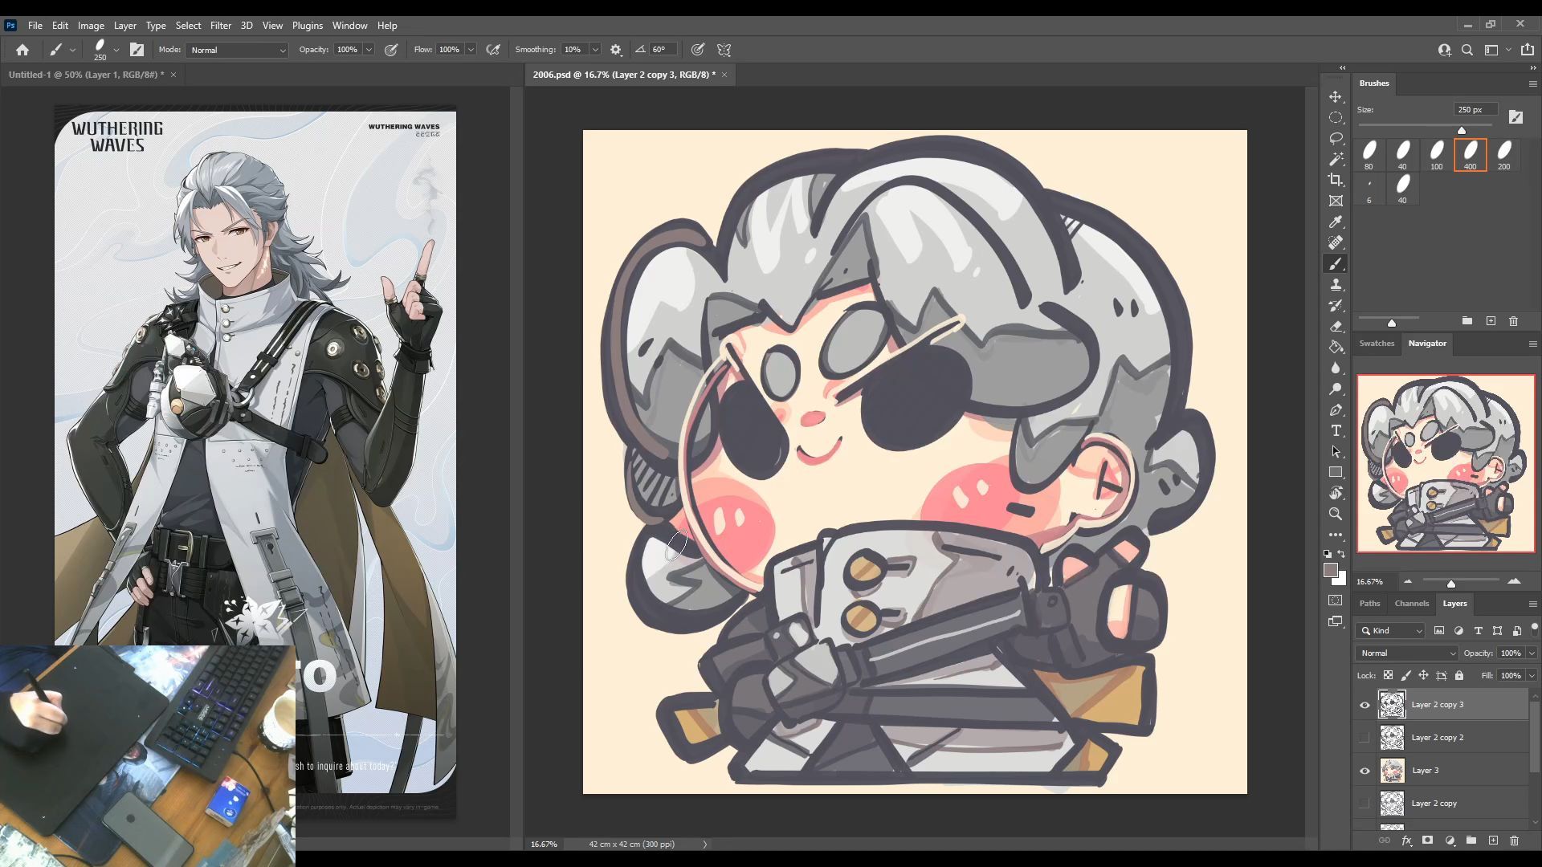This screenshot has height=867, width=1542.
Task: Select the History Brush tool
Action: [1336, 305]
